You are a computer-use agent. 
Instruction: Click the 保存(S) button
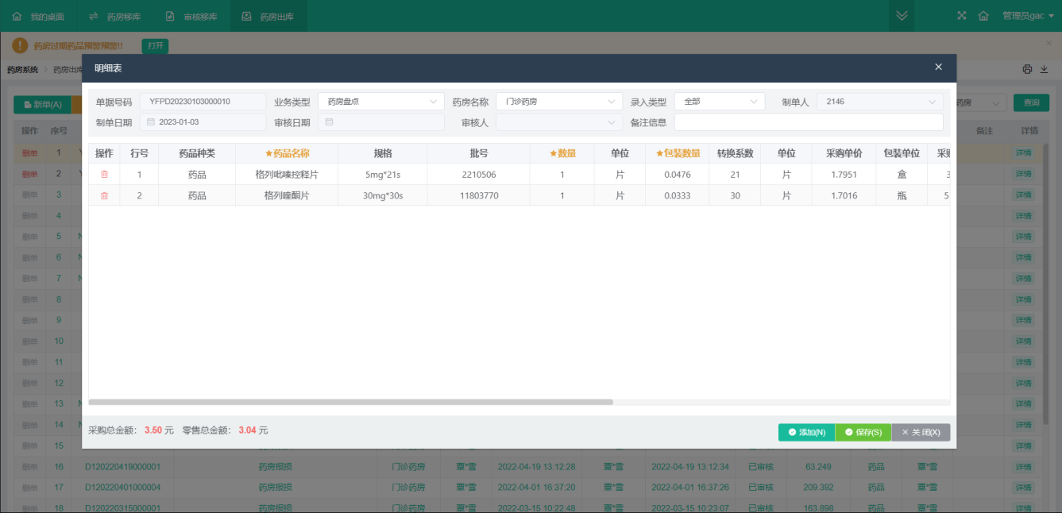click(863, 432)
